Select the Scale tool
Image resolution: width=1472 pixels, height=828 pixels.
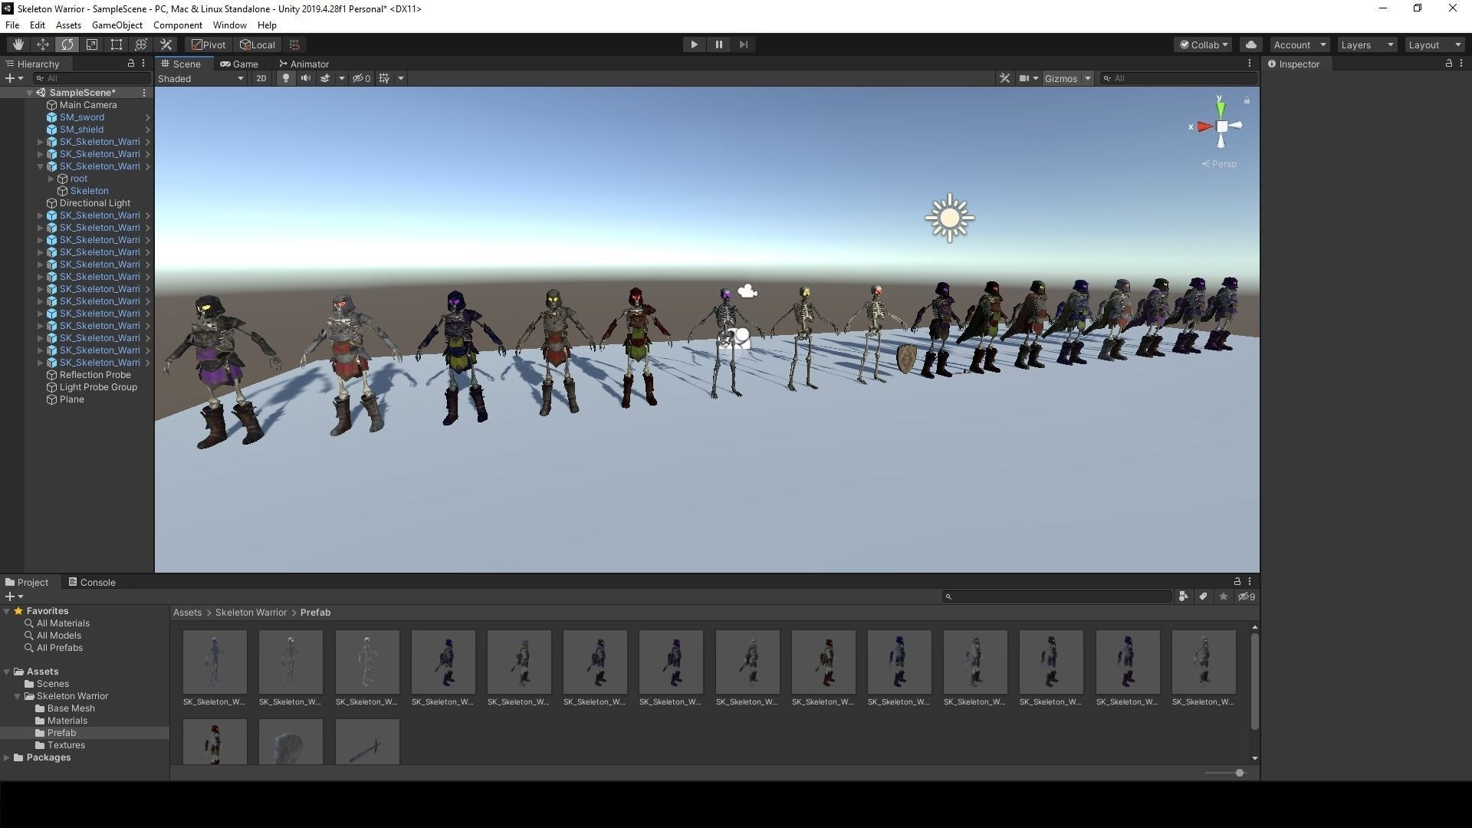[91, 44]
